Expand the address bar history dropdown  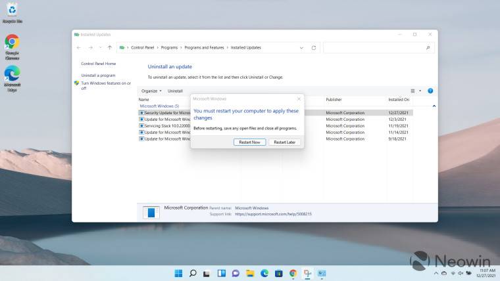click(x=301, y=48)
